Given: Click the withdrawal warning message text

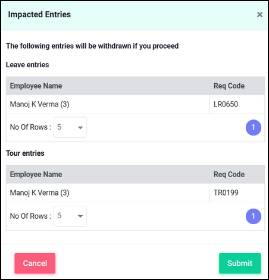Looking at the screenshot, I should 92,46.
